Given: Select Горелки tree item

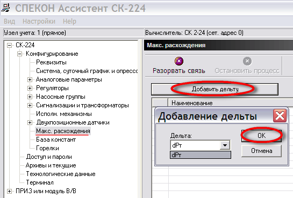Looking at the screenshot, I should 47,148.
